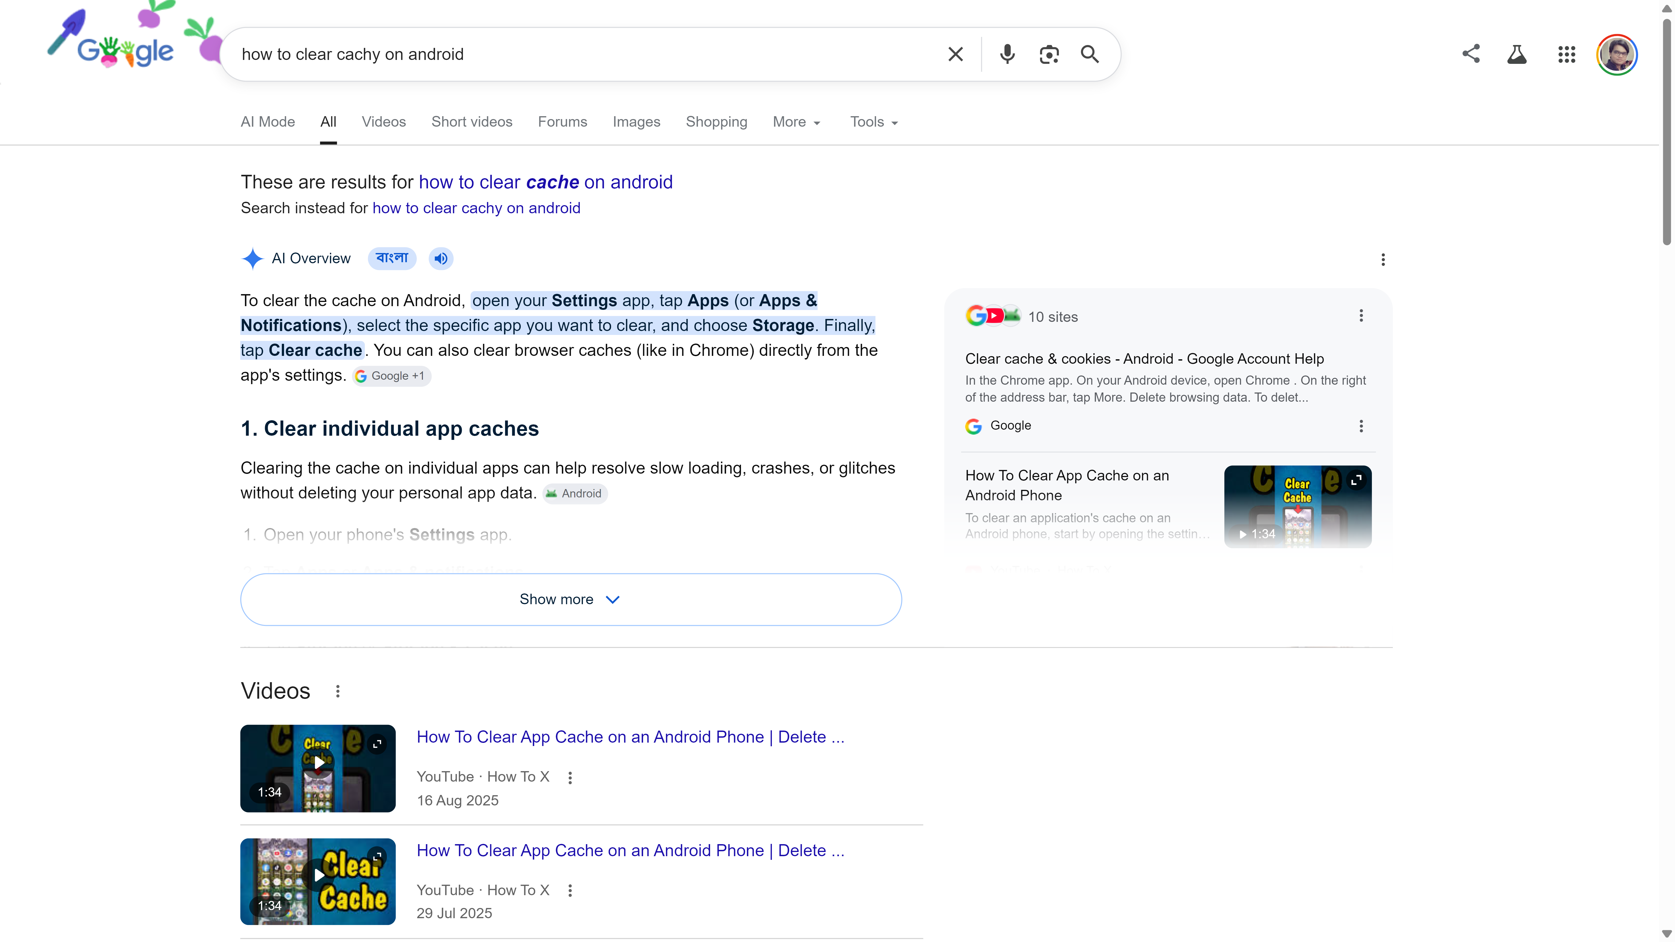
Task: Listen to AI Overview via speaker icon
Action: [x=441, y=259]
